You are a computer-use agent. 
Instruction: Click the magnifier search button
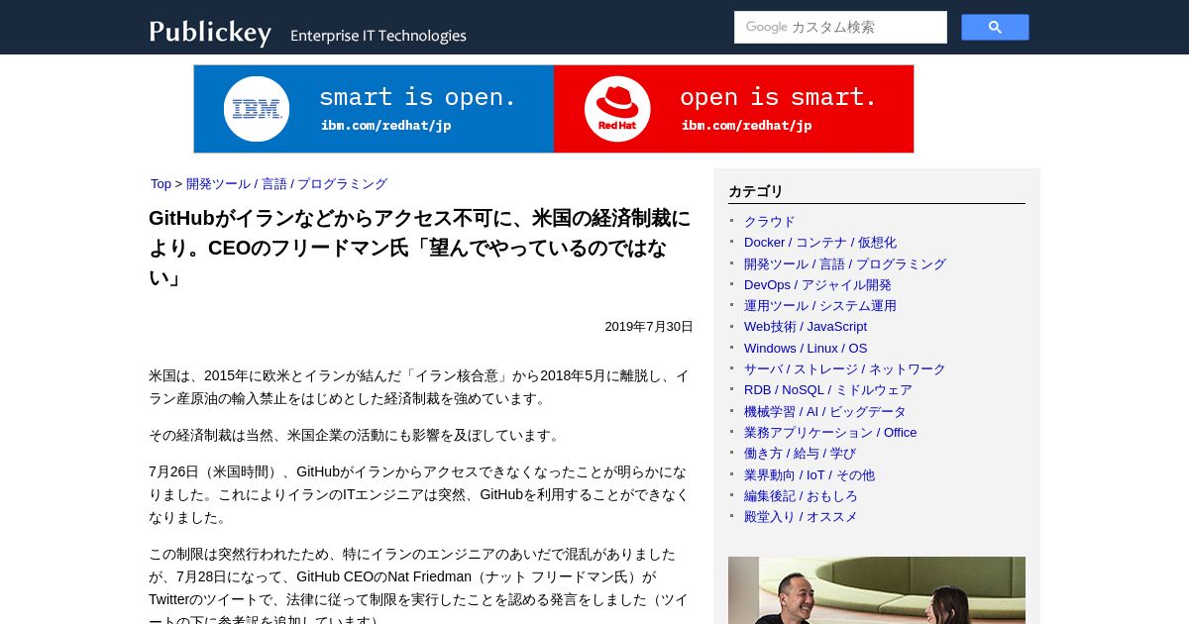point(995,28)
